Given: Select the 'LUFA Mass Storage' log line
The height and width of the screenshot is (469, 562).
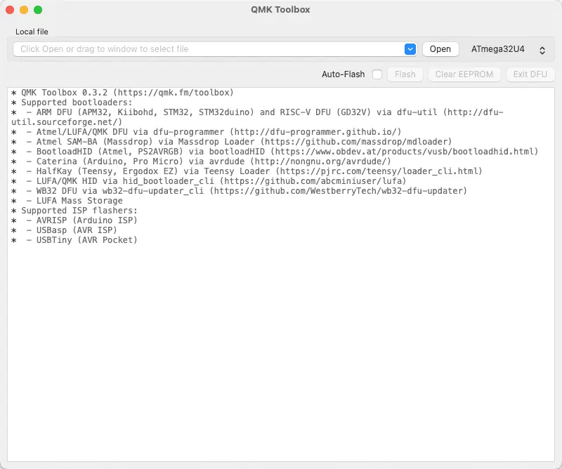Looking at the screenshot, I should pos(67,201).
